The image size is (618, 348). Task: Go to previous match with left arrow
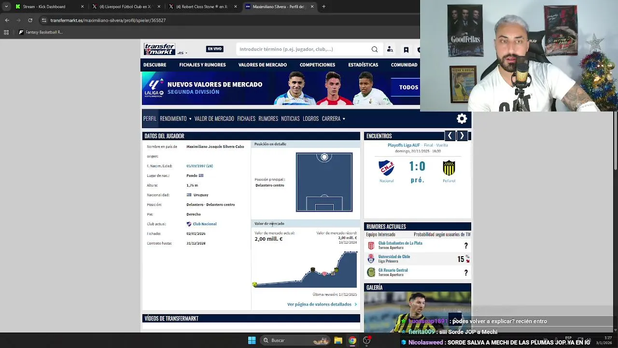[x=449, y=136]
